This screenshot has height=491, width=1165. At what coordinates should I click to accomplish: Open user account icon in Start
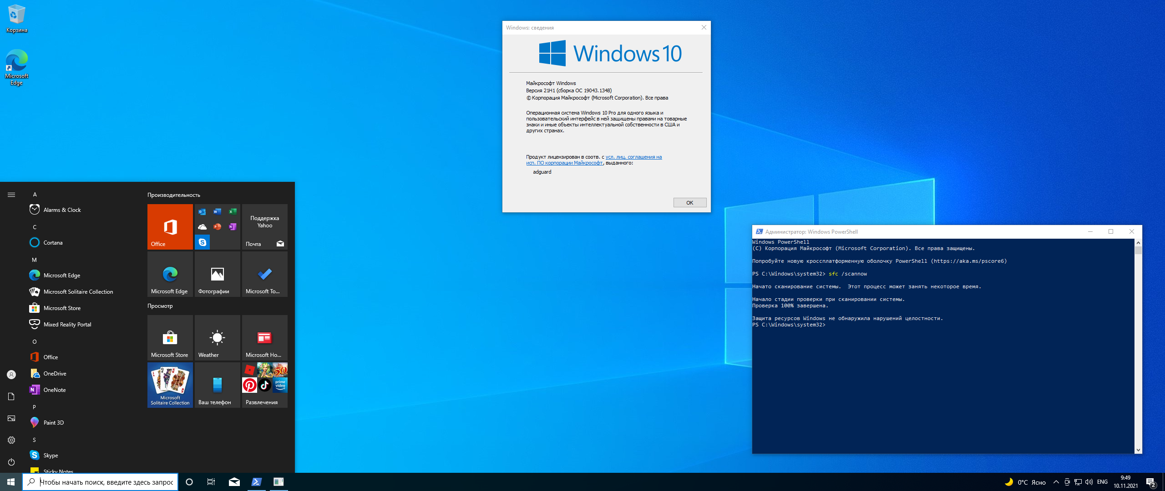[x=11, y=375]
